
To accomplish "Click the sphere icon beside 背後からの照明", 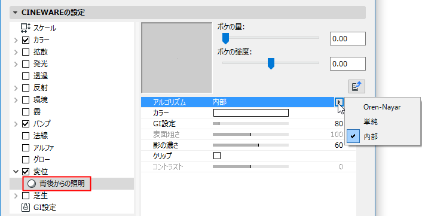I will 32,184.
